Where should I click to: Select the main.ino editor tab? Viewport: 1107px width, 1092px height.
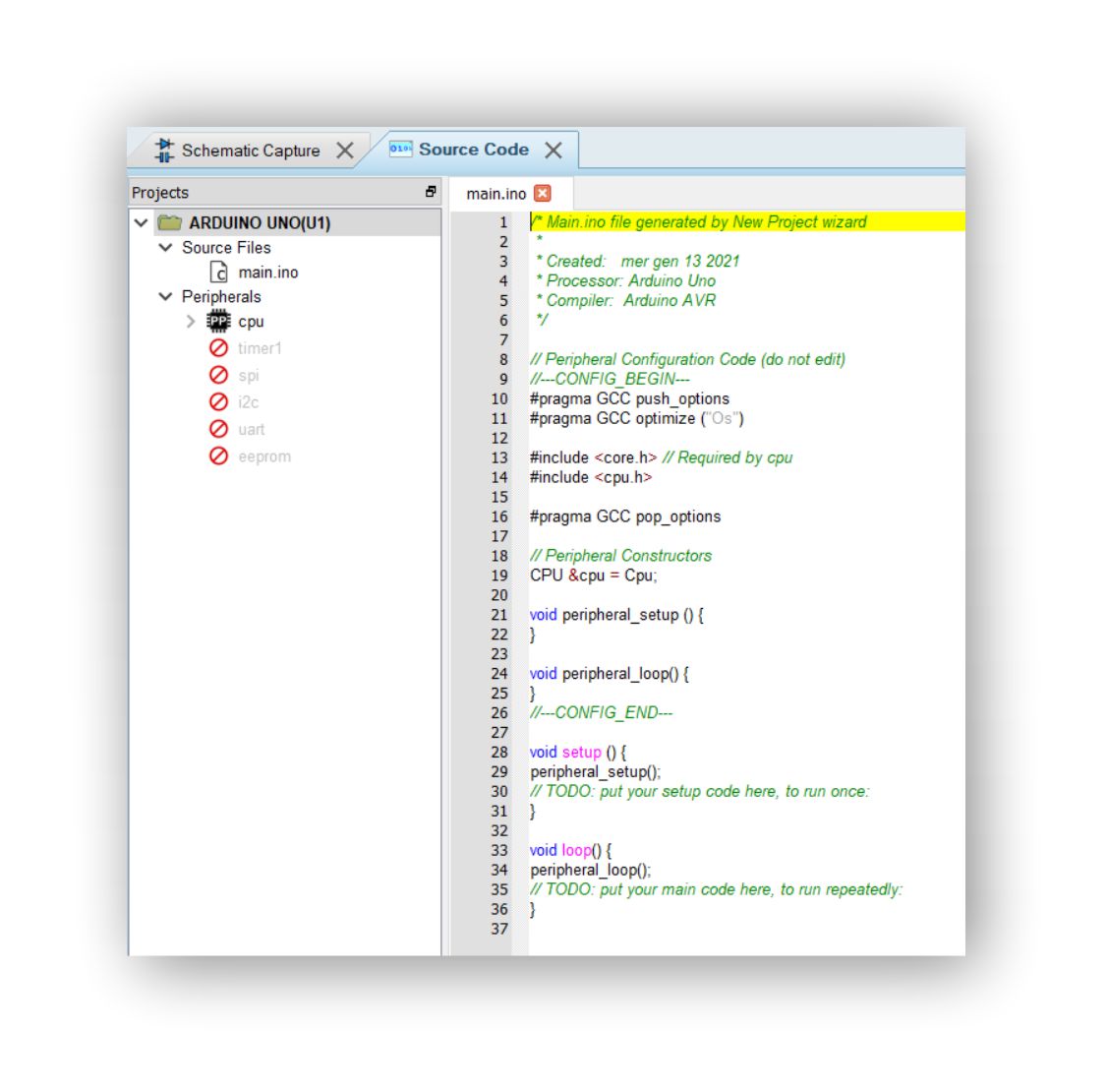click(x=496, y=194)
